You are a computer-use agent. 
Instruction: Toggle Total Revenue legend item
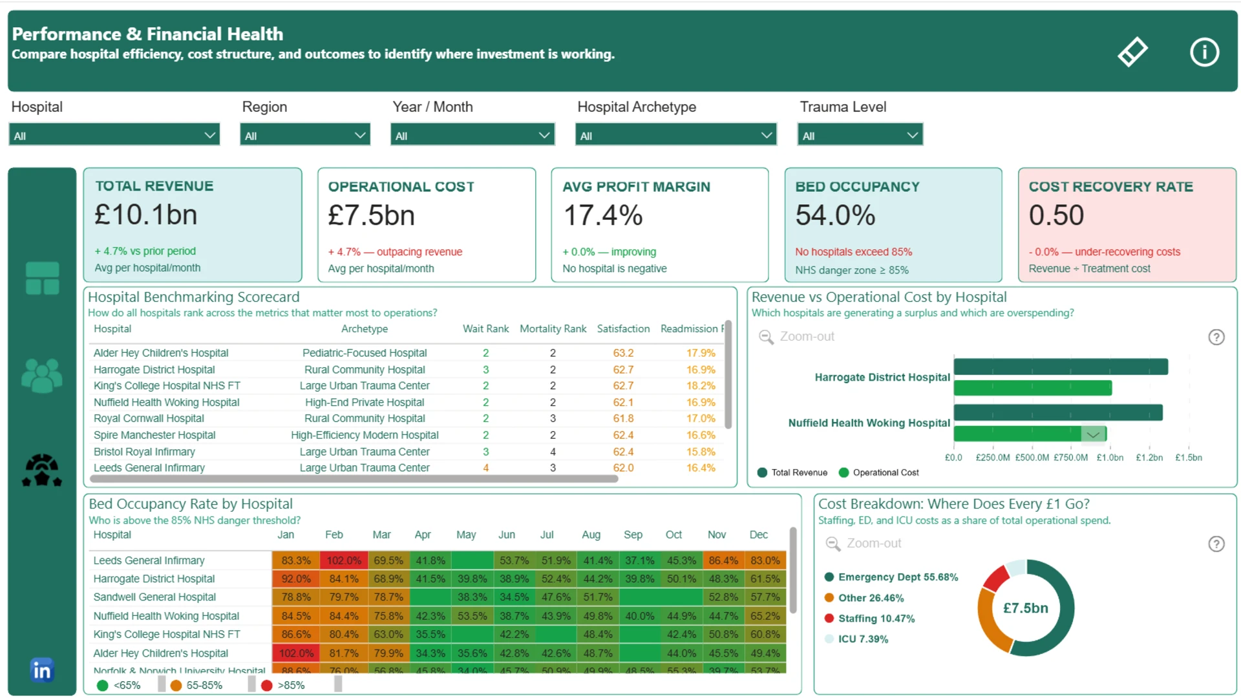(x=792, y=472)
